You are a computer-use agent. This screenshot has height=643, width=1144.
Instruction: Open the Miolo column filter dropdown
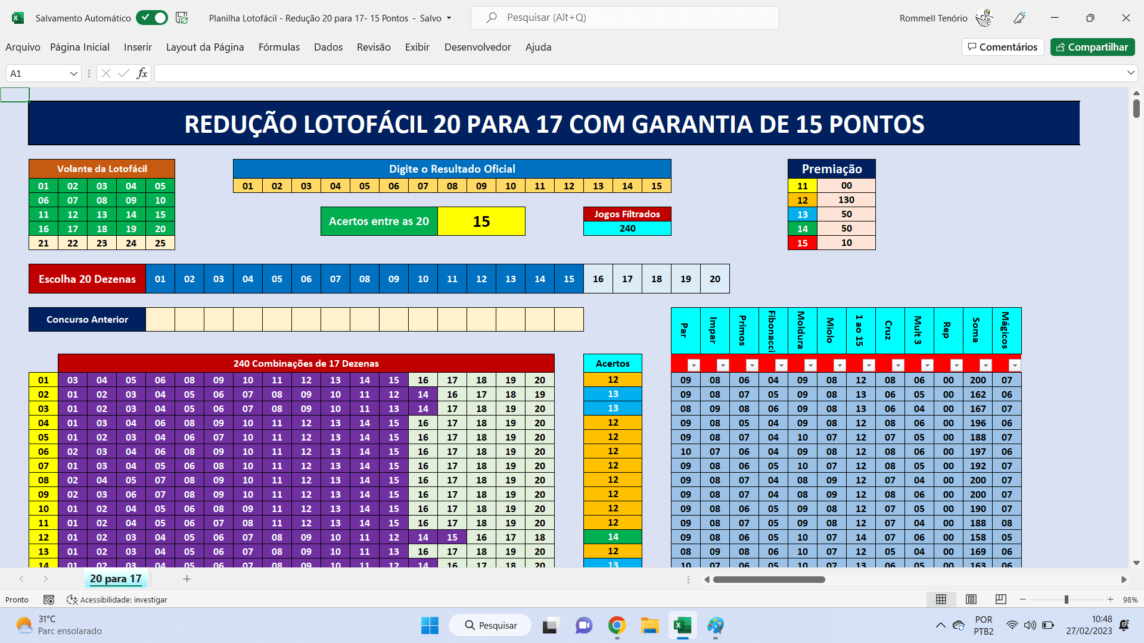point(840,365)
